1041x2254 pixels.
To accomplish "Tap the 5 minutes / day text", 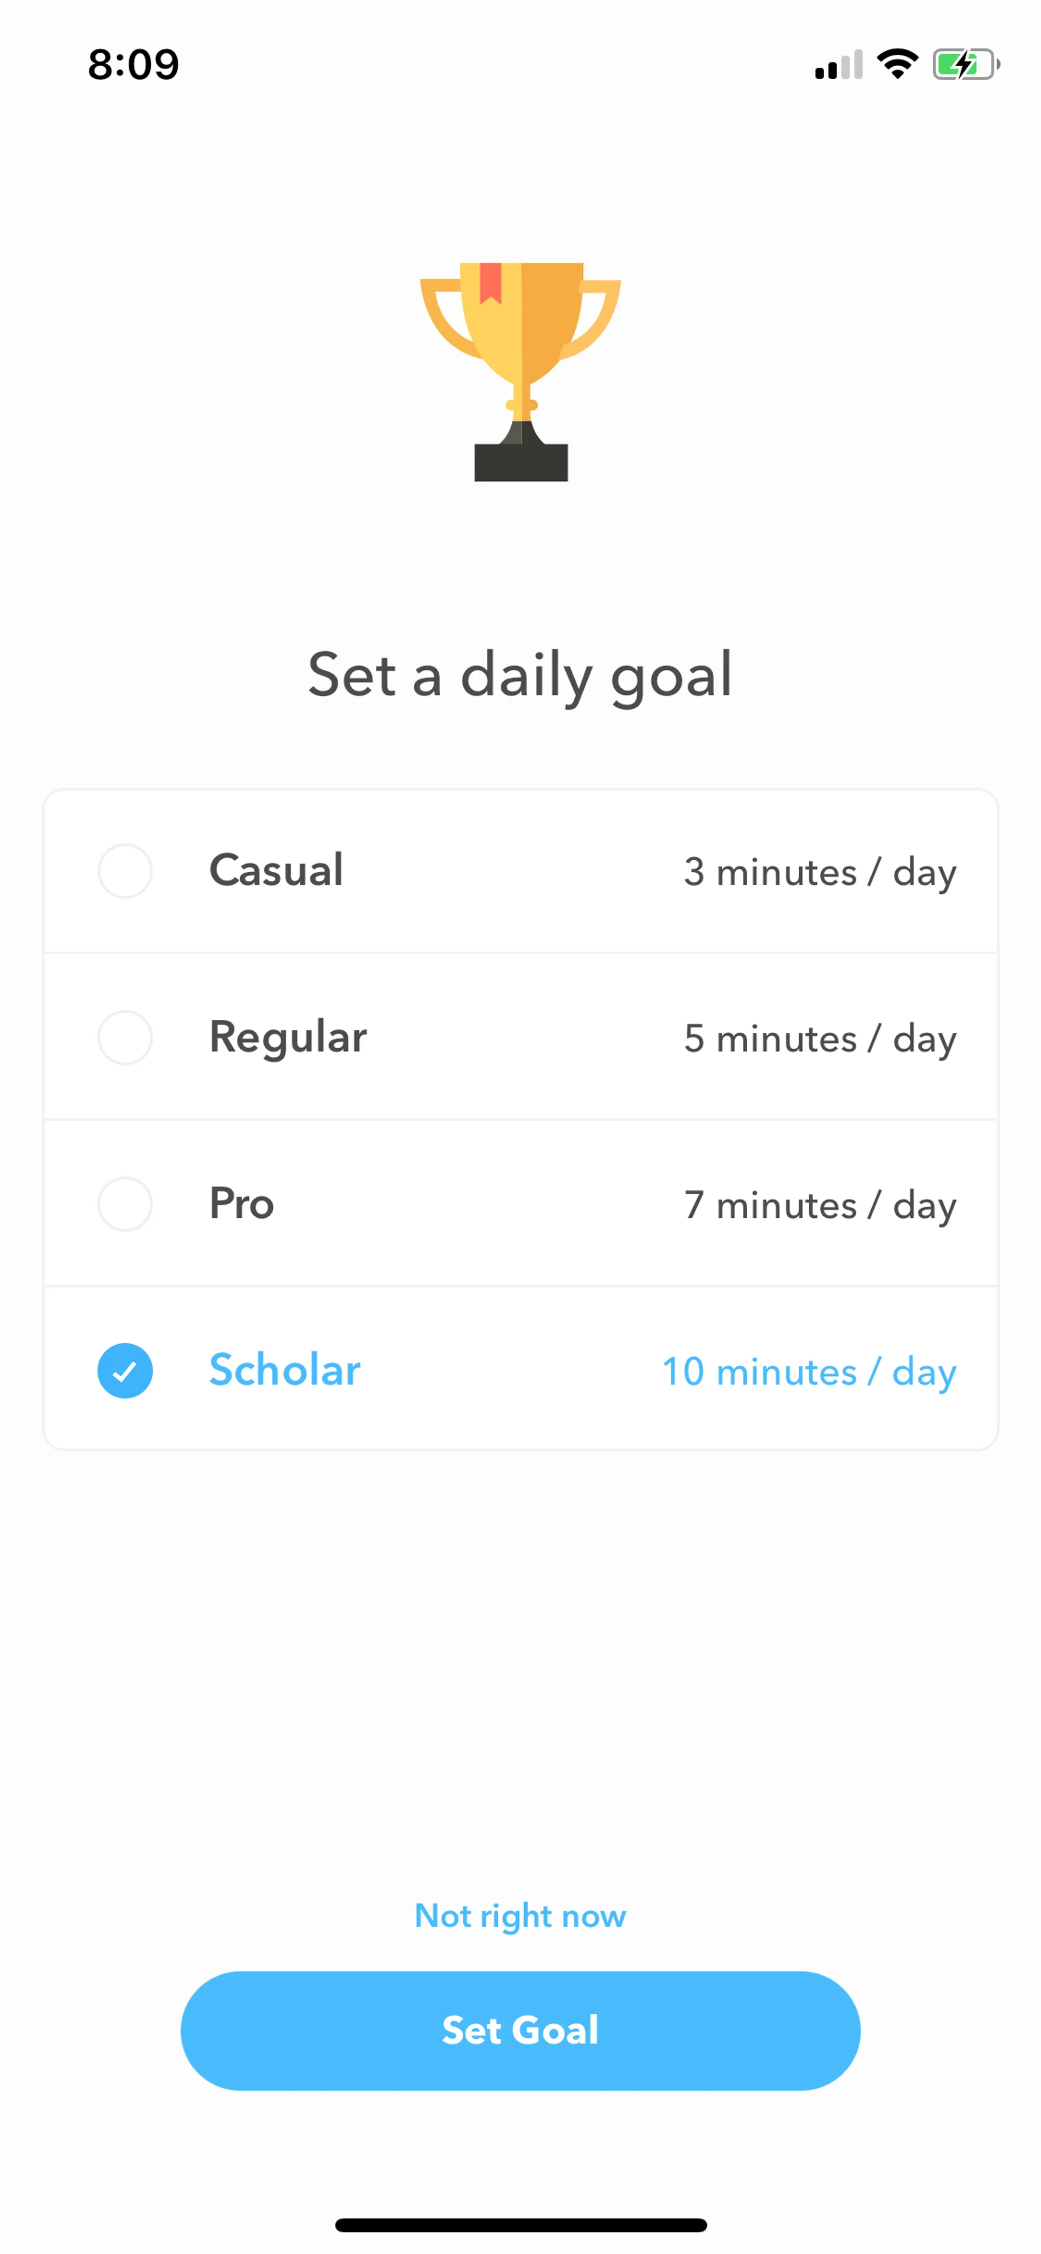I will (x=820, y=1039).
